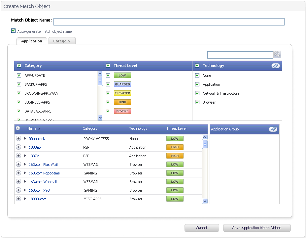Screen dimensions: 306x238
Task: Click the eraser icon in Technology header
Action: coord(275,66)
